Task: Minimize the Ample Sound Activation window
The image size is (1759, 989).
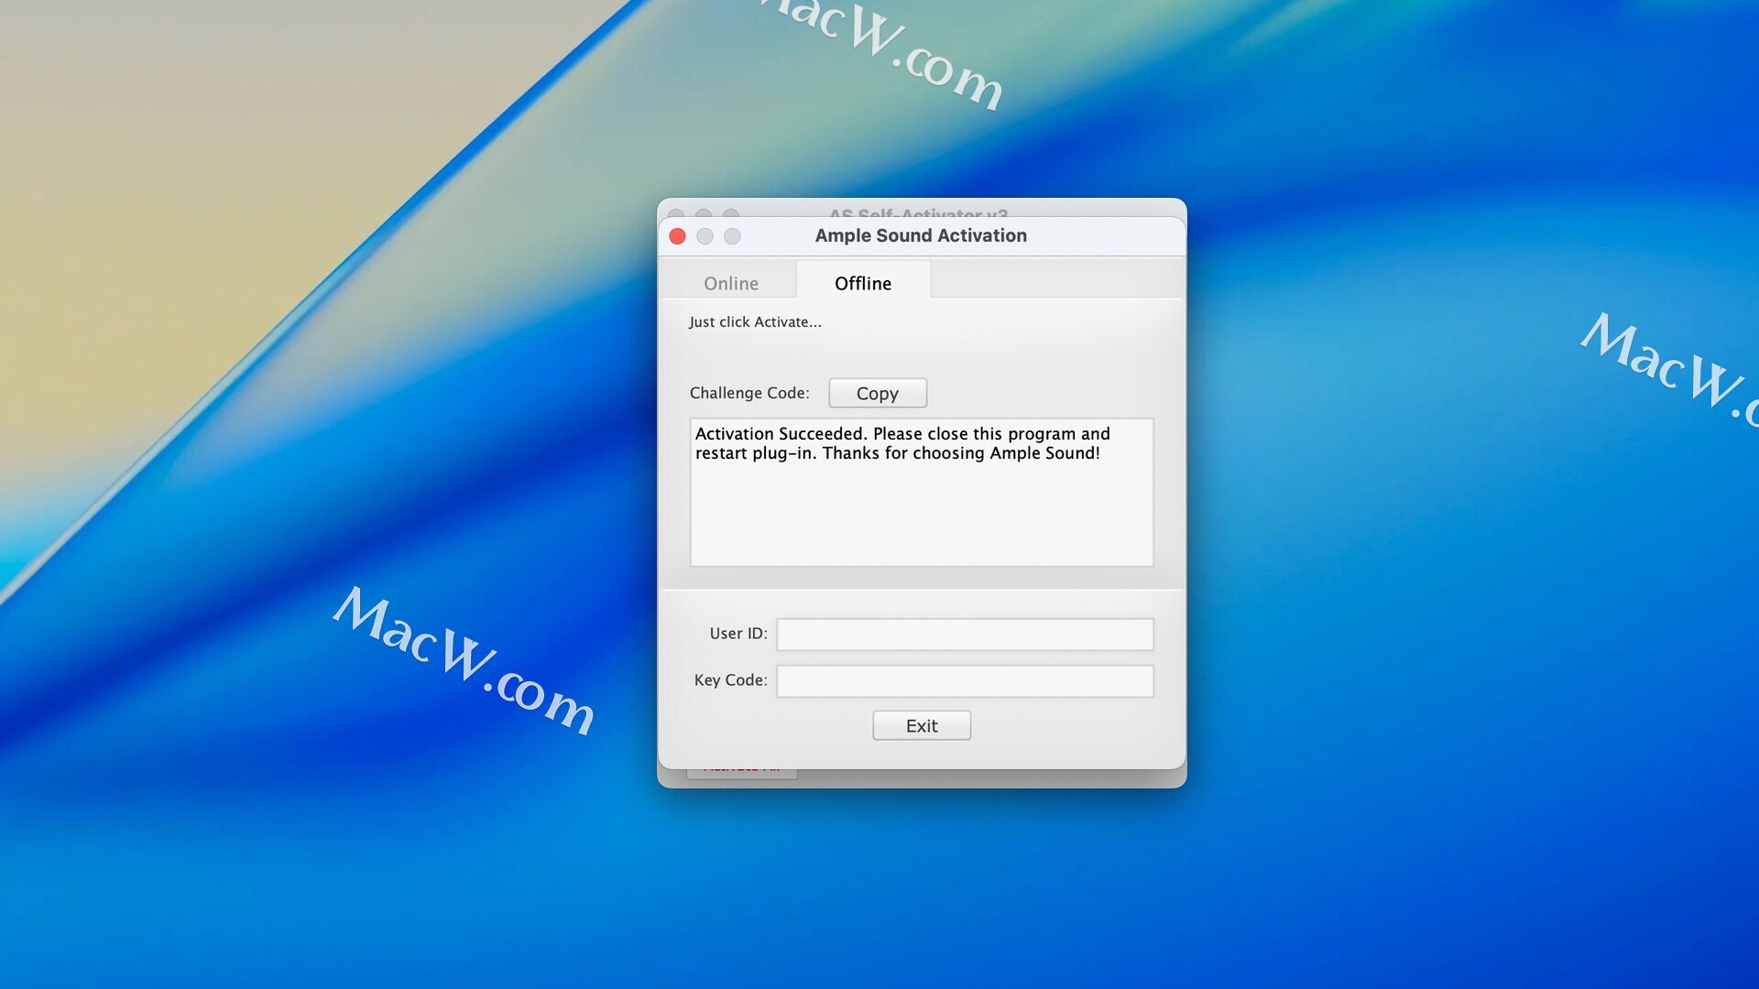Action: (705, 236)
